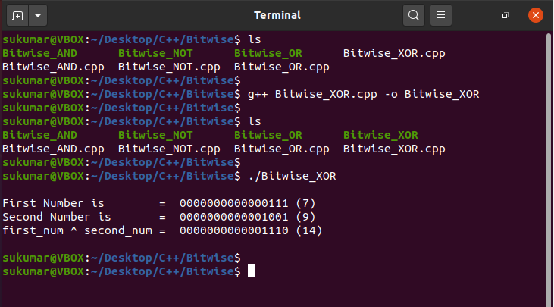Click the 'first_num ^ second_num' label

coord(76,230)
